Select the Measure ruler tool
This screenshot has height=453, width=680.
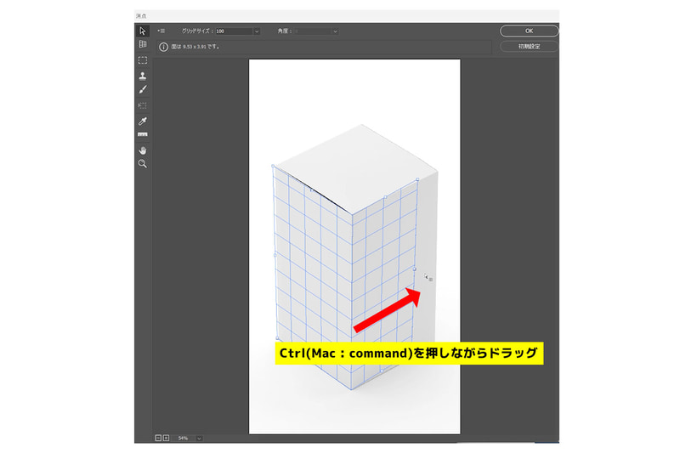143,135
